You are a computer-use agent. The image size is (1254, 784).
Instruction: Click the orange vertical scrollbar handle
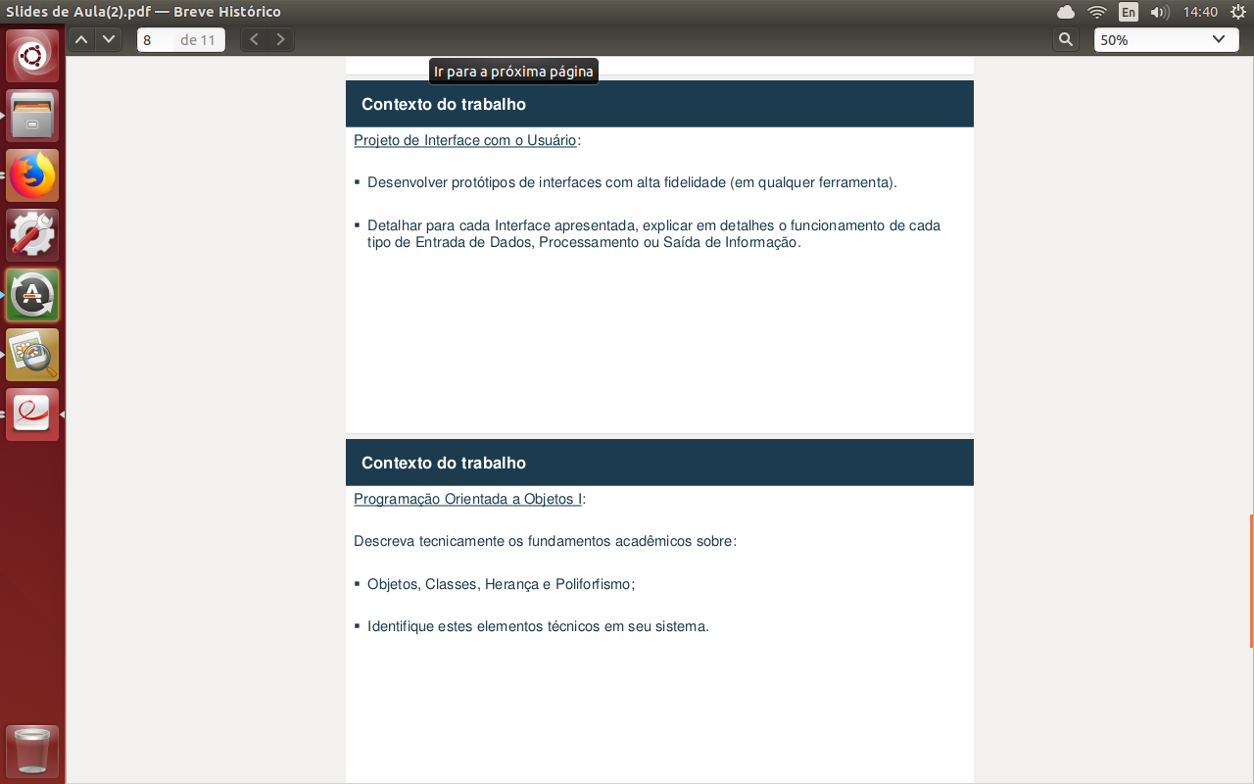(1251, 580)
